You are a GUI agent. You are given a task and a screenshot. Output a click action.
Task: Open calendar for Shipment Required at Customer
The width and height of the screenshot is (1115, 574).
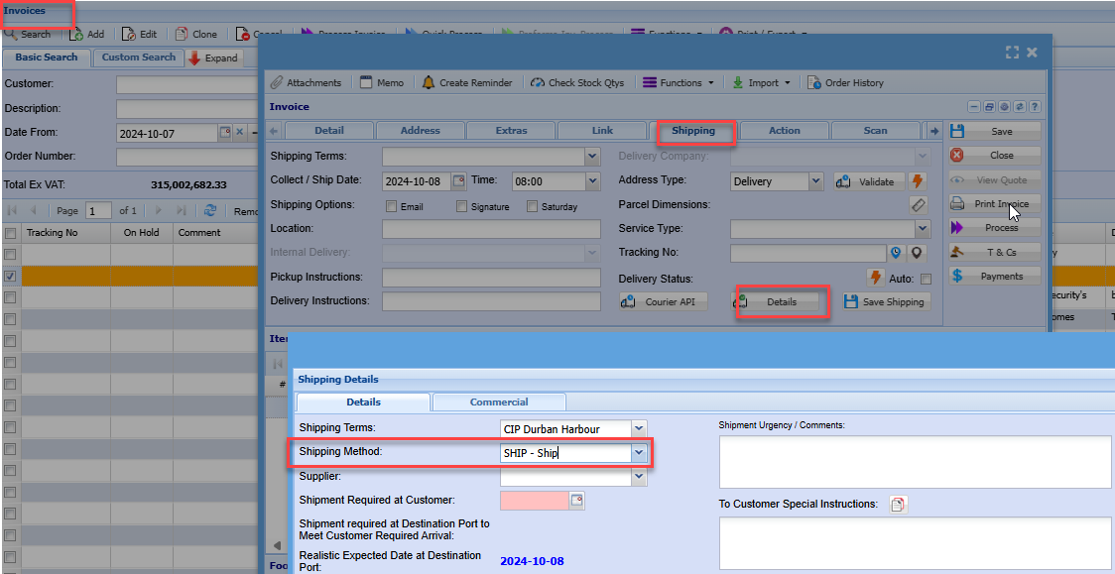pos(576,501)
